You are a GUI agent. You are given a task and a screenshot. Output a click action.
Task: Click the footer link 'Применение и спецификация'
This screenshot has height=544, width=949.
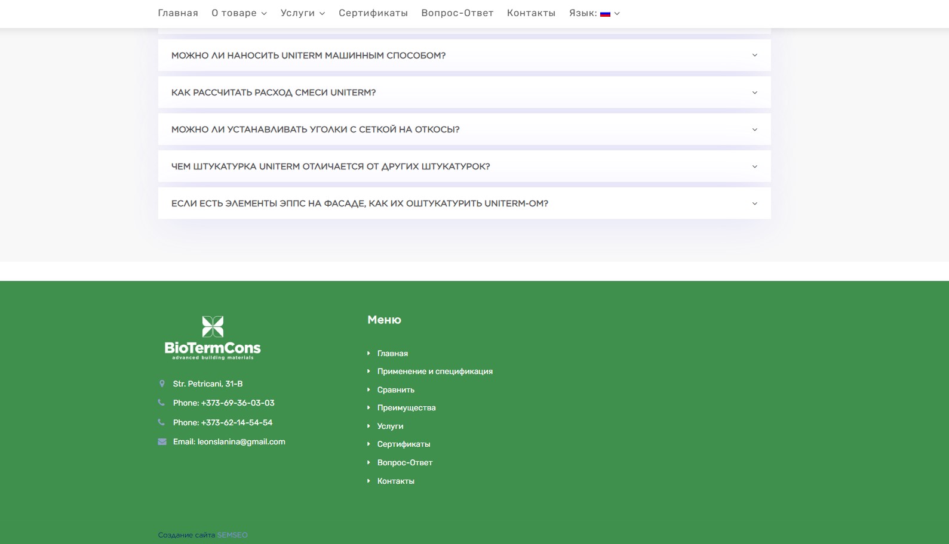pos(435,371)
